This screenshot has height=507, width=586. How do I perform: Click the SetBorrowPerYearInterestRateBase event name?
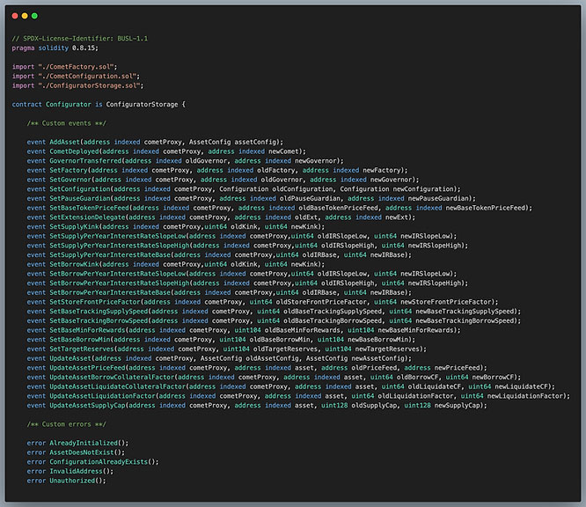click(110, 292)
